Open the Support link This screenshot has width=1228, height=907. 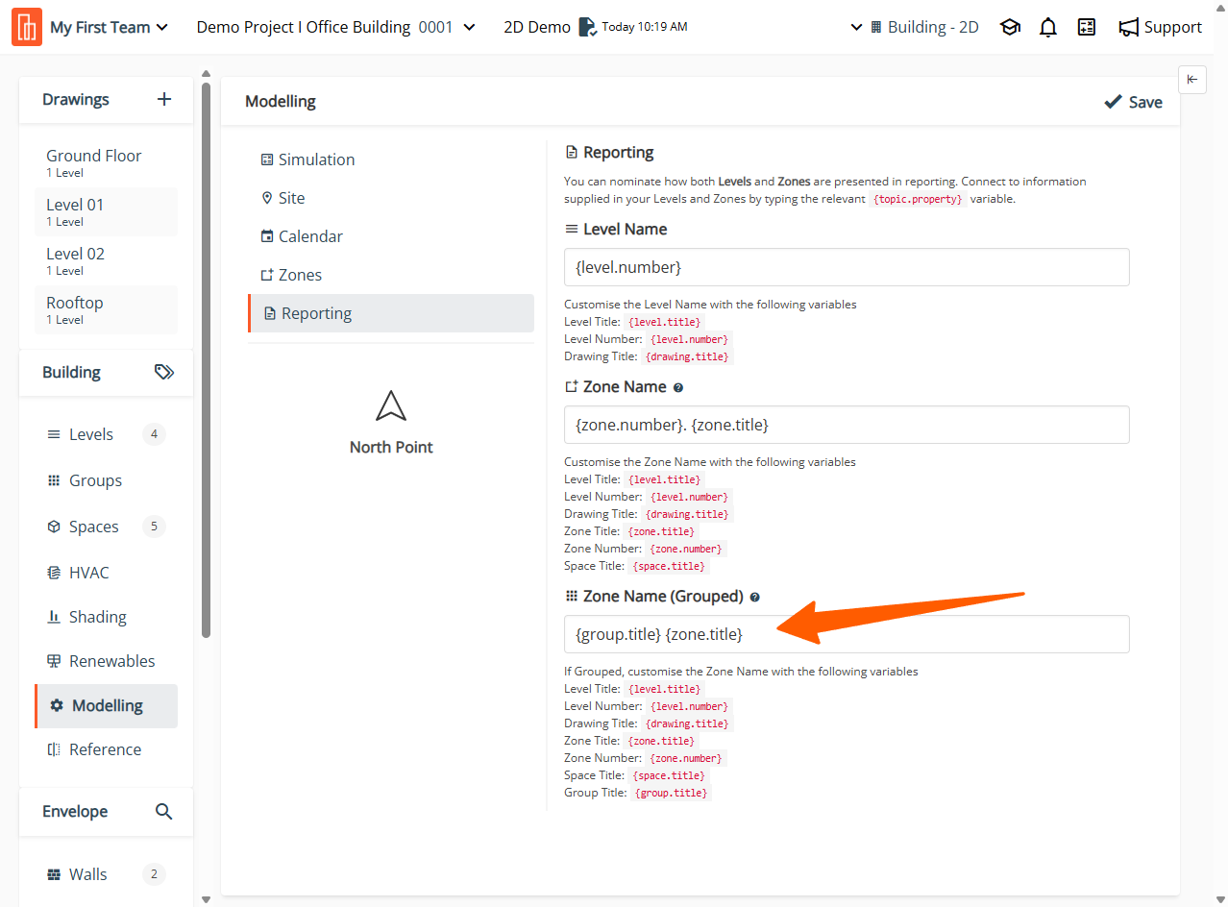point(1160,28)
